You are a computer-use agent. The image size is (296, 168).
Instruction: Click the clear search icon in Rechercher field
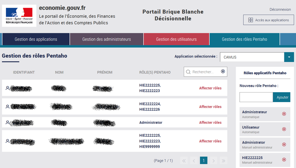tap(223, 71)
